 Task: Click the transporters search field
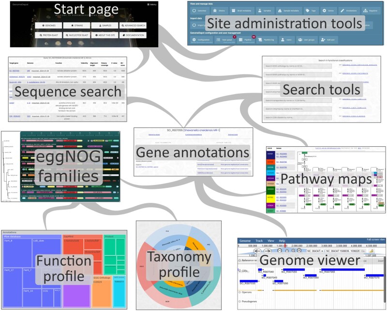(298, 100)
